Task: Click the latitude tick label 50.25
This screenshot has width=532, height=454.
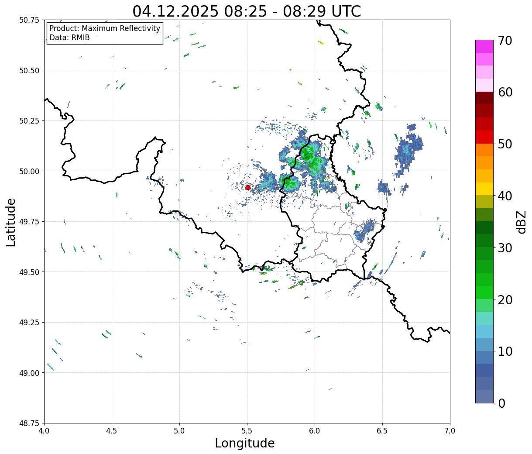Action: (29, 121)
